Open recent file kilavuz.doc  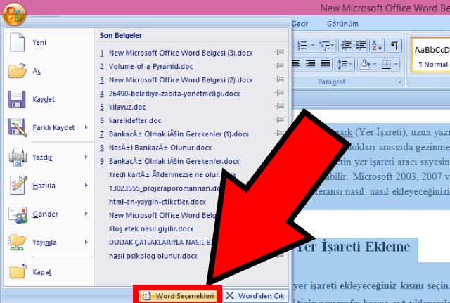coord(127,107)
